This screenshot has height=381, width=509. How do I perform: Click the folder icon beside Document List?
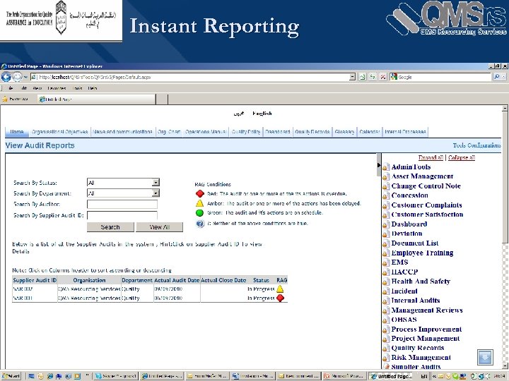click(385, 243)
